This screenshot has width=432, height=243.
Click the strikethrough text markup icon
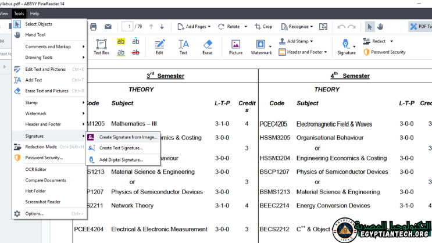coord(136,52)
